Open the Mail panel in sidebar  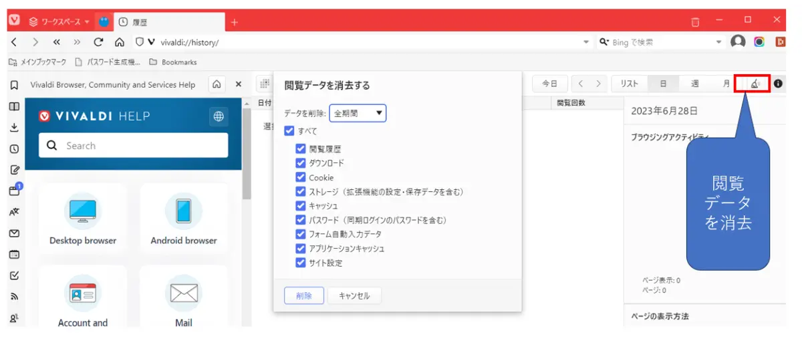point(14,233)
